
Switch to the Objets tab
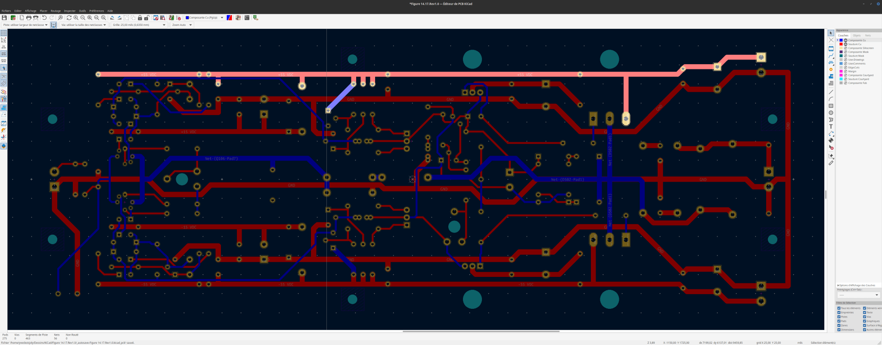[857, 35]
